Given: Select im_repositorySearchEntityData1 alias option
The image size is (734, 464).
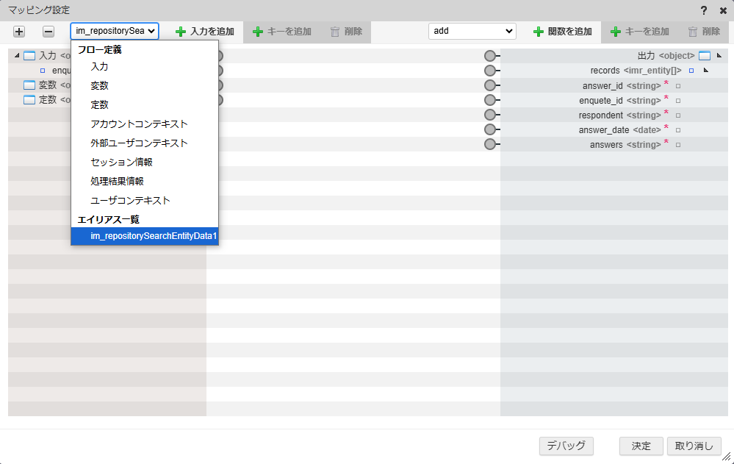Looking at the screenshot, I should coord(154,236).
